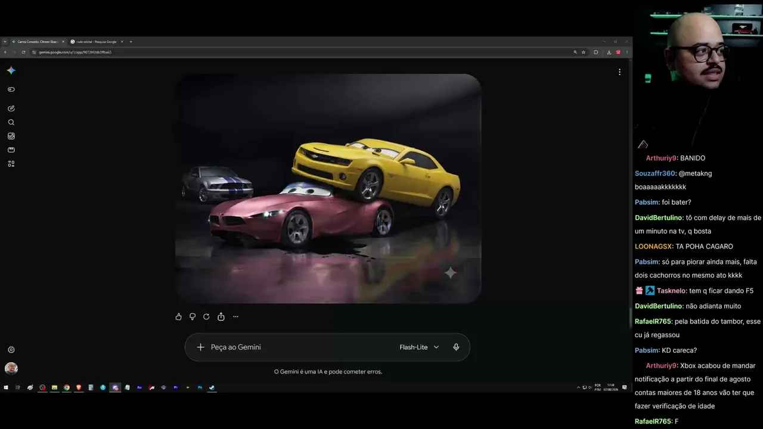Expand the Gemini sidebar menu
This screenshot has height=429, width=763.
[x=11, y=89]
